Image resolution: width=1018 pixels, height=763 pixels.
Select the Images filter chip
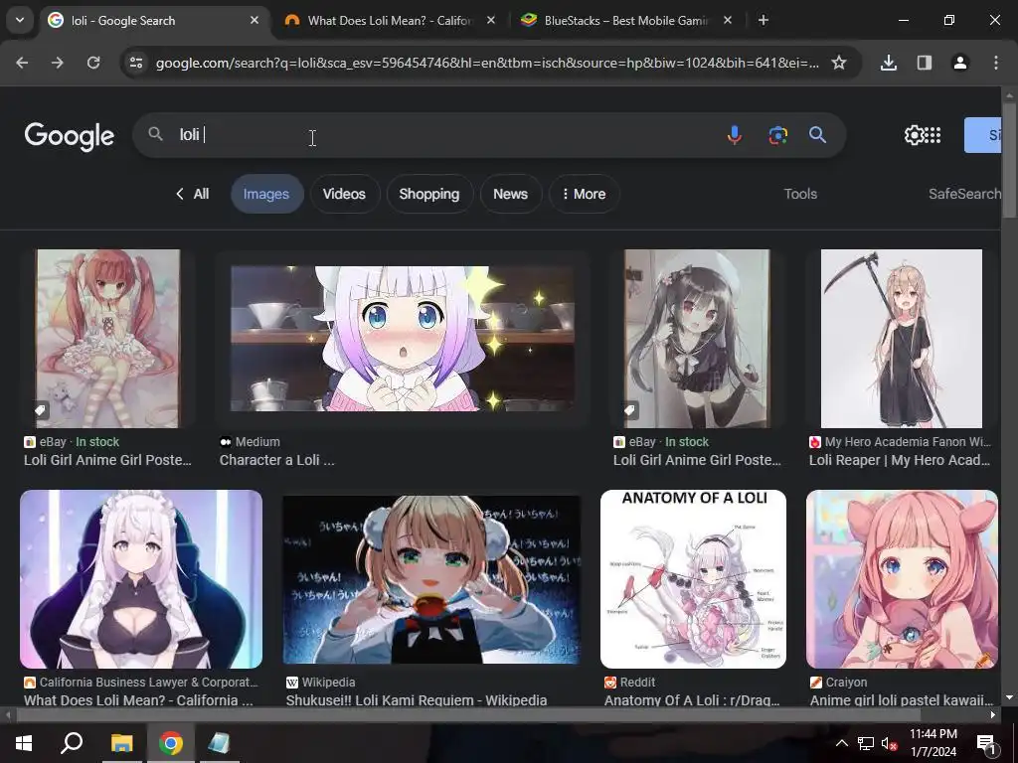click(x=266, y=194)
